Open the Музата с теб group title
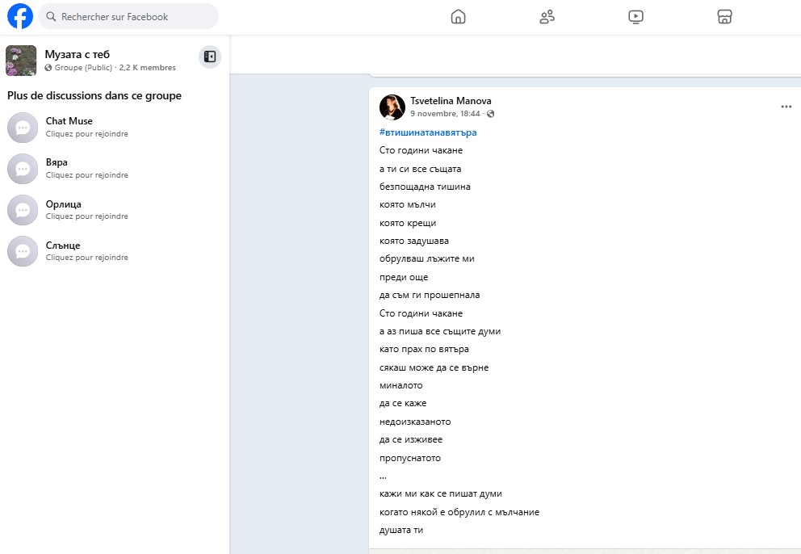The height and width of the screenshot is (554, 801). point(78,55)
